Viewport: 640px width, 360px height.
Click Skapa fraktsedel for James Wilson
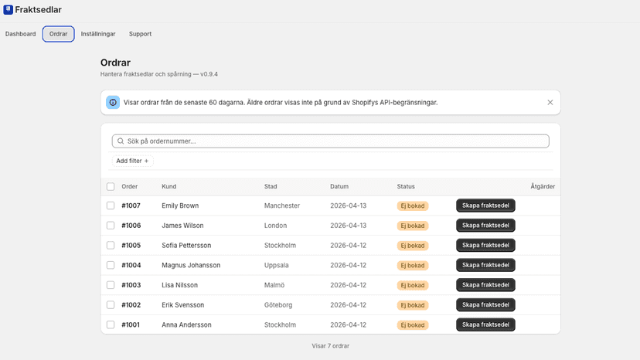click(x=485, y=226)
